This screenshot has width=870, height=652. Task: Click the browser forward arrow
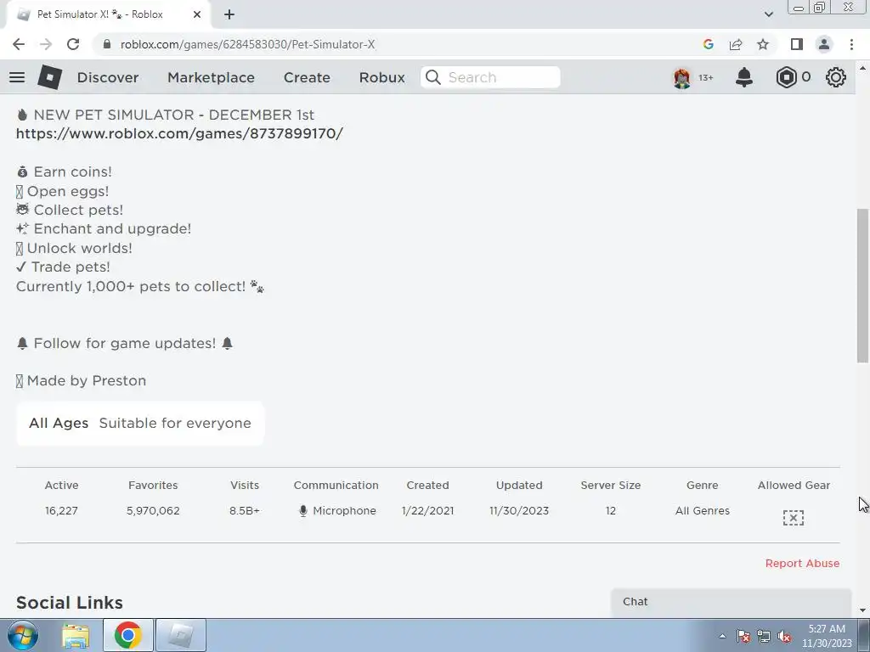tap(46, 44)
